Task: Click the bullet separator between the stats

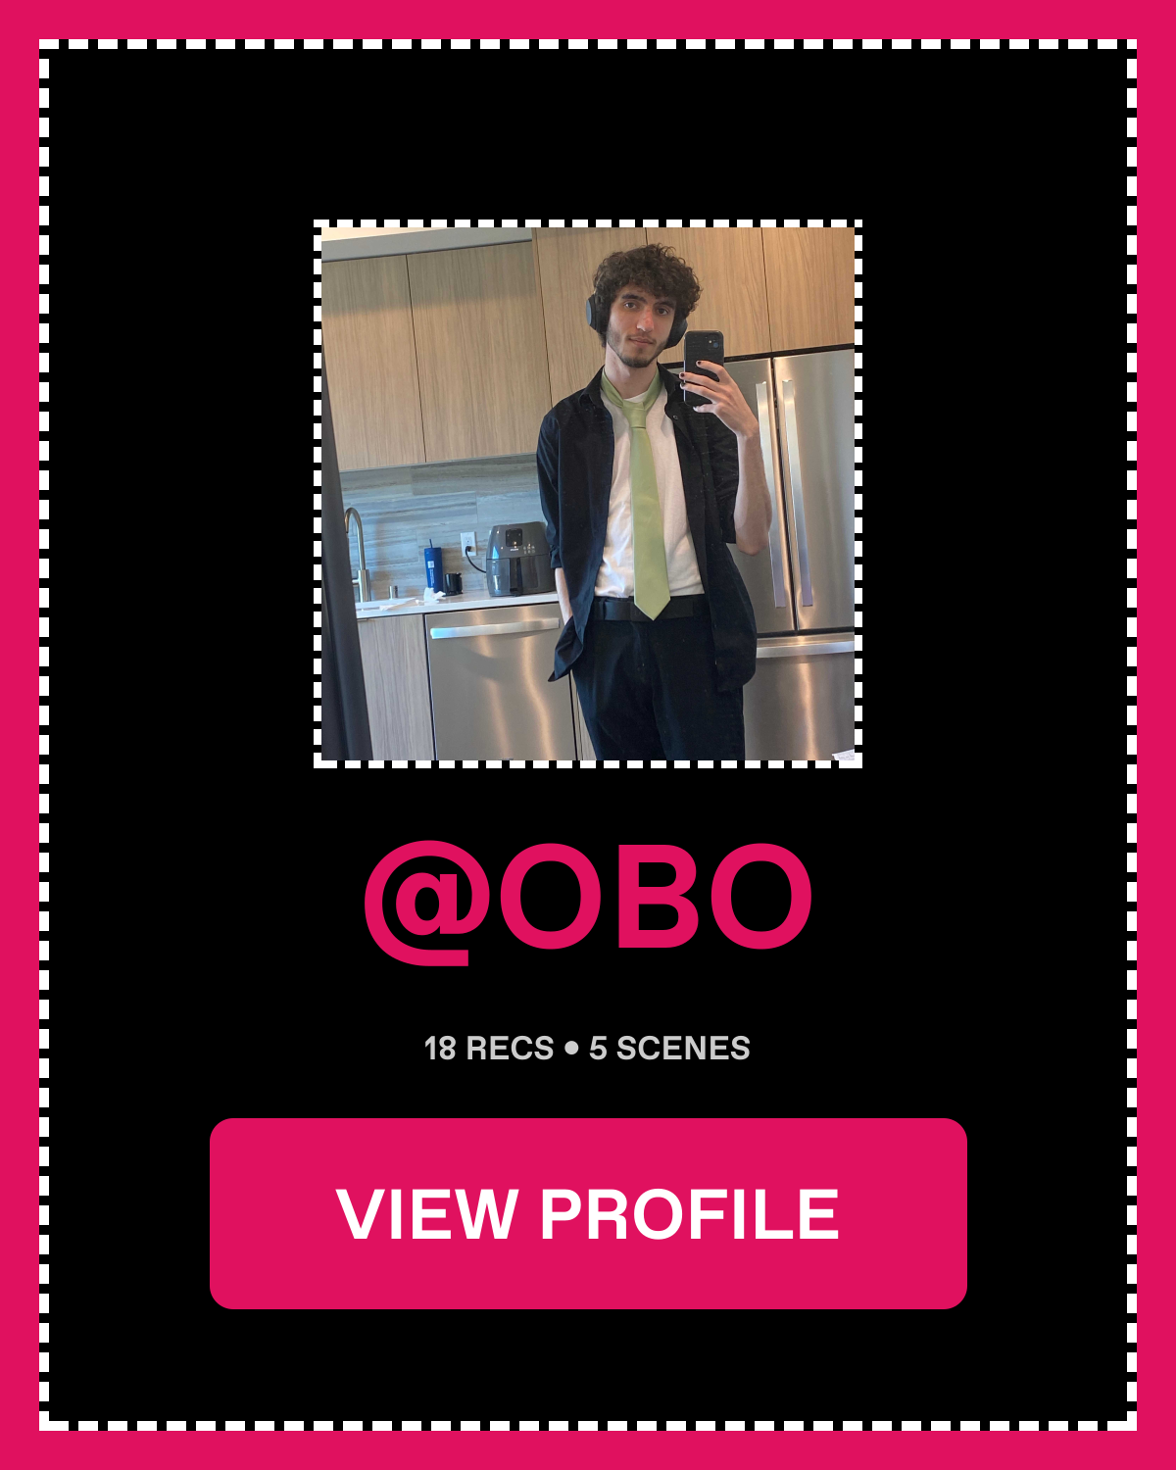Action: tap(571, 1048)
